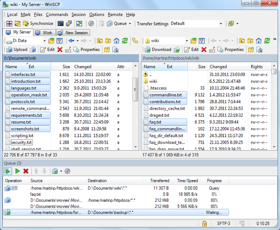
Task: Open in PuTTY icon
Action: pos(69,23)
